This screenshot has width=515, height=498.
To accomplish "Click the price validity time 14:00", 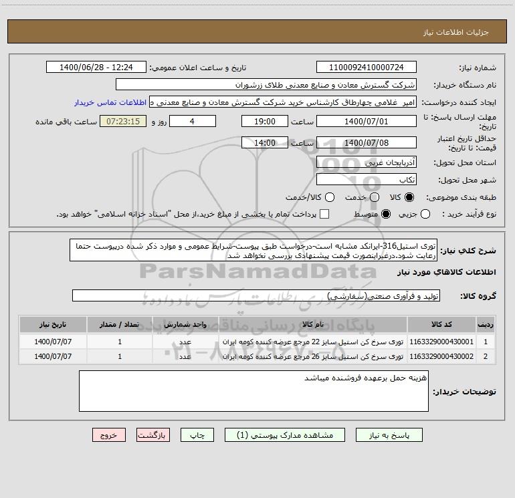I will coord(265,142).
